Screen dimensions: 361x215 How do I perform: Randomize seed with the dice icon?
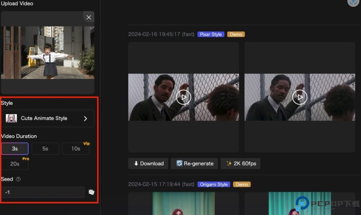click(x=92, y=192)
